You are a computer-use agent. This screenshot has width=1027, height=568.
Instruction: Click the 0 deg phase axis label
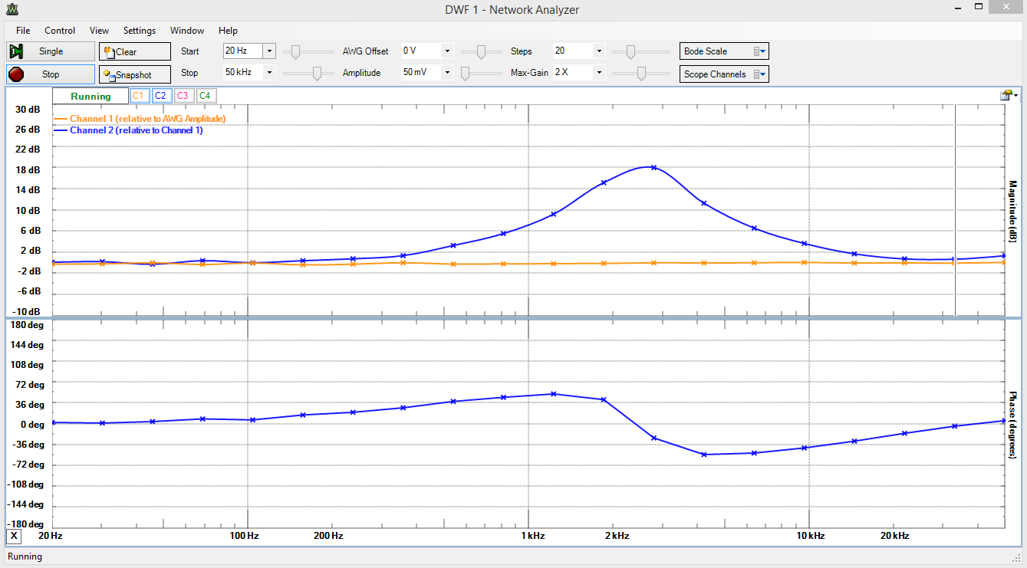click(32, 425)
